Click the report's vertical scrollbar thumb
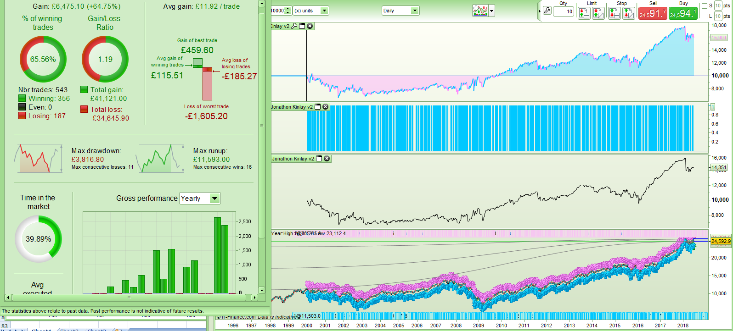 tap(262, 126)
